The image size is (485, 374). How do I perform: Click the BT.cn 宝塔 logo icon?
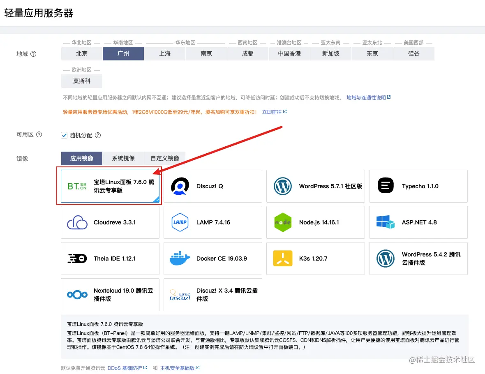77,186
